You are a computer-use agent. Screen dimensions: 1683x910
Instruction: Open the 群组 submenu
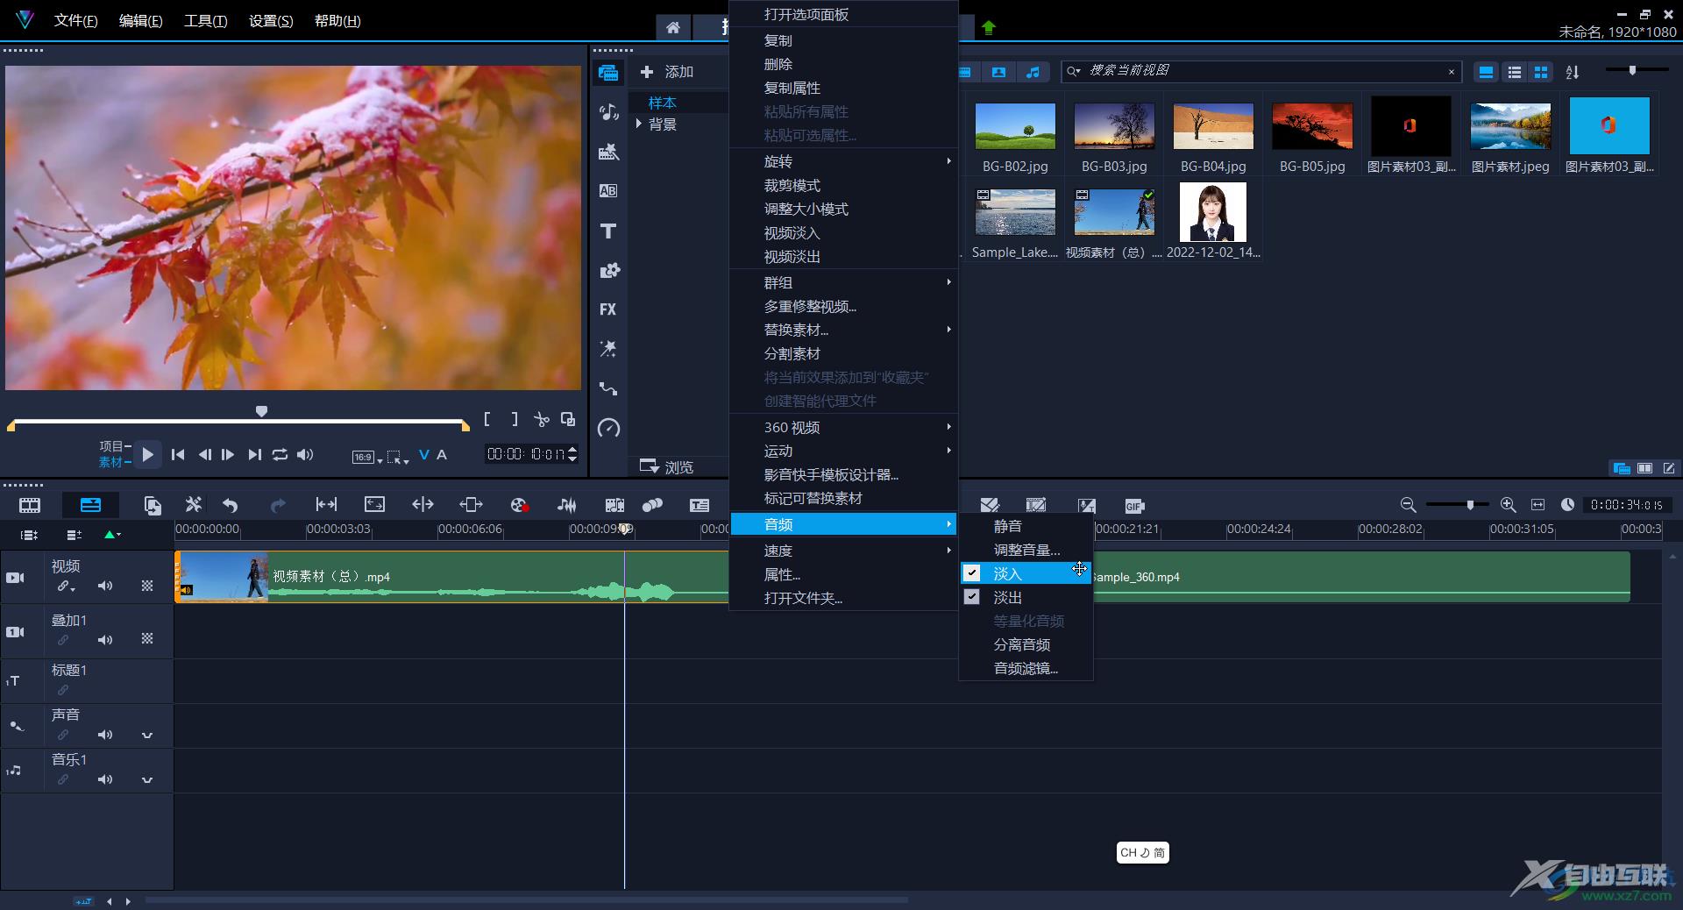[x=843, y=282]
